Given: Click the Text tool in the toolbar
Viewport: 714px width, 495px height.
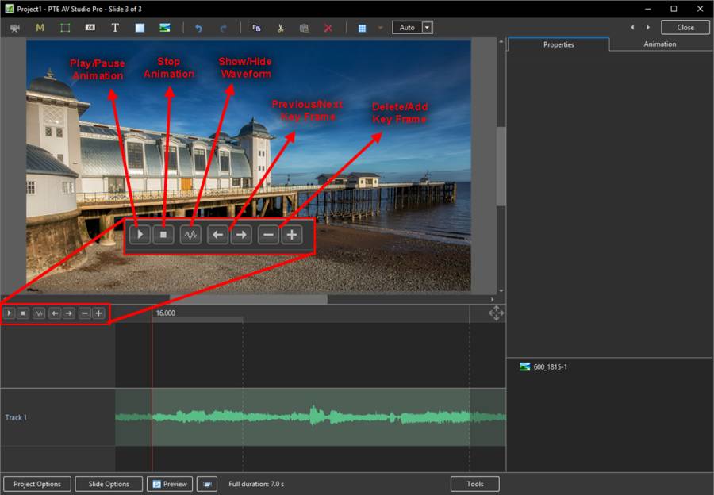Looking at the screenshot, I should coord(115,28).
